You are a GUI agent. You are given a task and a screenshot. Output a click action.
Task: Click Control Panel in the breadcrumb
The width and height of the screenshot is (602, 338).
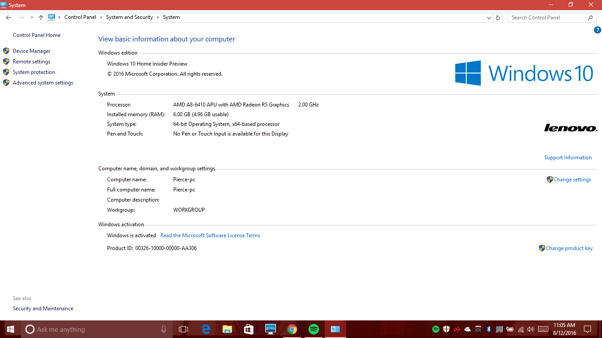point(80,17)
